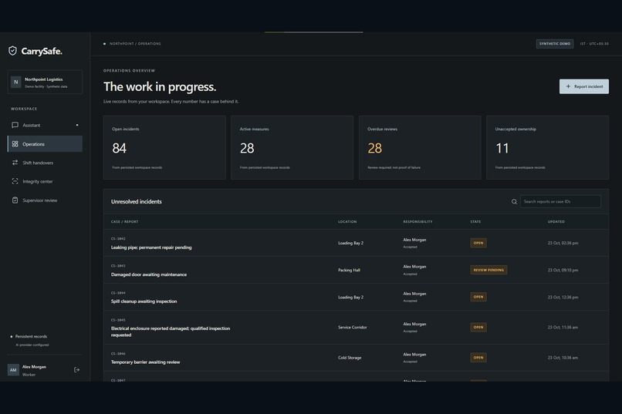Click the search magnifier icon
Screen dimensions: 622x414
click(x=514, y=202)
